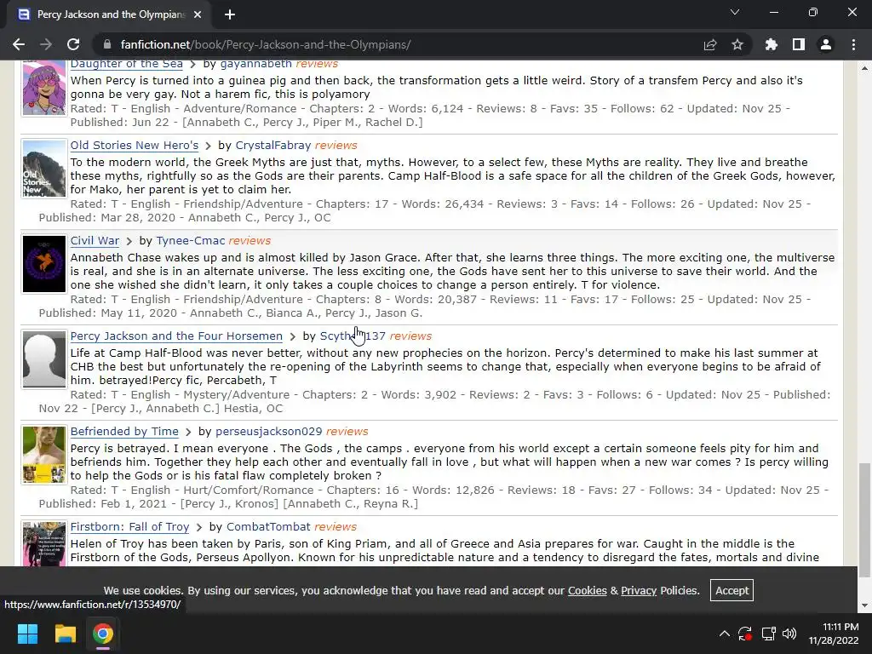Share this page via share icon
Image resolution: width=872 pixels, height=654 pixels.
pos(710,44)
